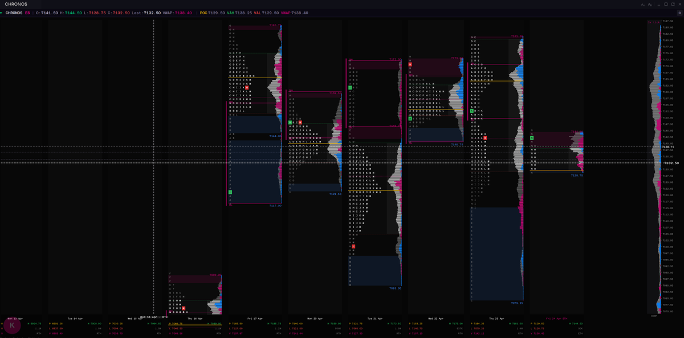The image size is (684, 338).
Task: Maximize the Chronos window
Action: click(x=665, y=4)
